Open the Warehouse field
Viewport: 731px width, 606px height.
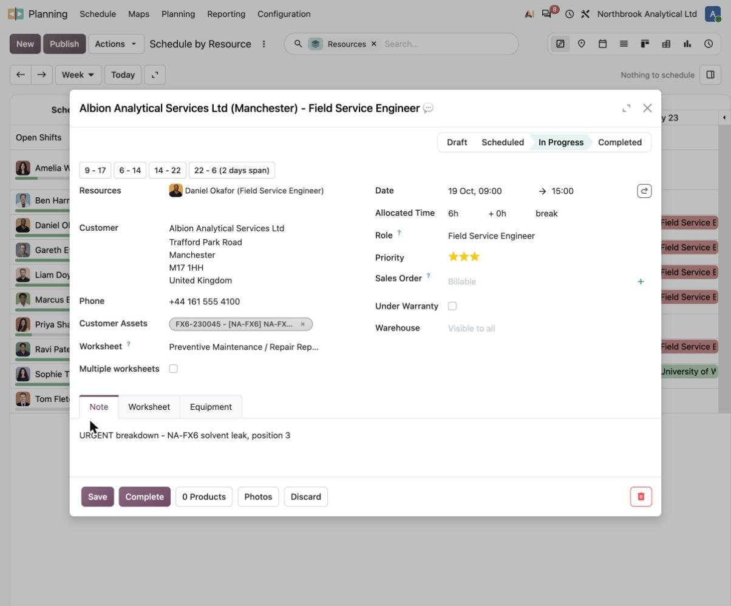click(x=549, y=329)
